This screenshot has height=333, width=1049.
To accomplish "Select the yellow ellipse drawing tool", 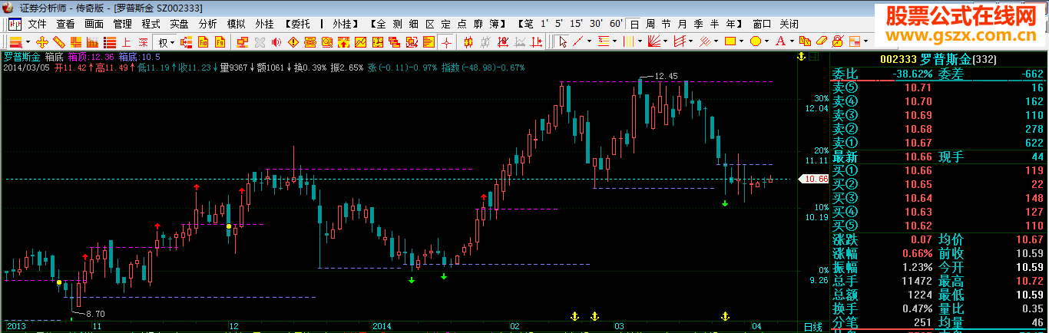I will (x=756, y=41).
